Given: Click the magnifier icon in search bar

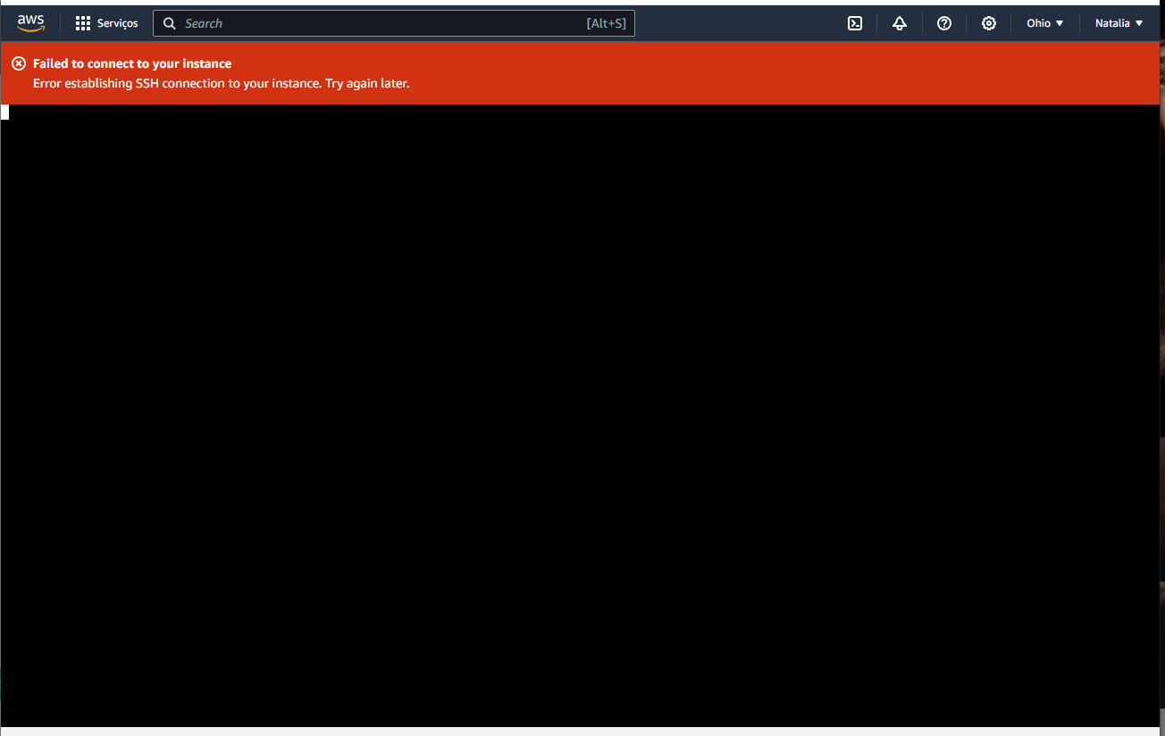Looking at the screenshot, I should (170, 23).
